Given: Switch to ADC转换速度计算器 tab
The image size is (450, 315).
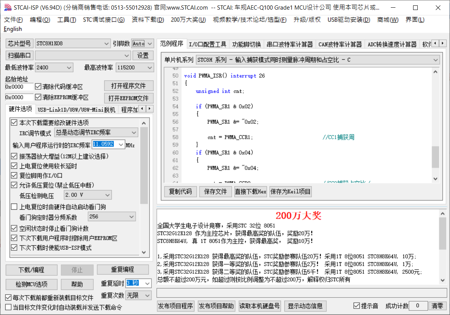Looking at the screenshot, I should coord(392,44).
